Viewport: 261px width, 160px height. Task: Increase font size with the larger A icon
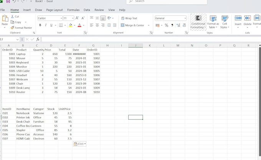tap(77, 18)
